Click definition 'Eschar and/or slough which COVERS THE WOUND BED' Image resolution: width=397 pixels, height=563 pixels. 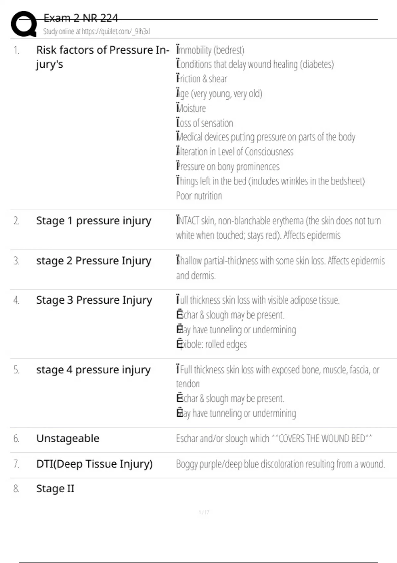274,438
